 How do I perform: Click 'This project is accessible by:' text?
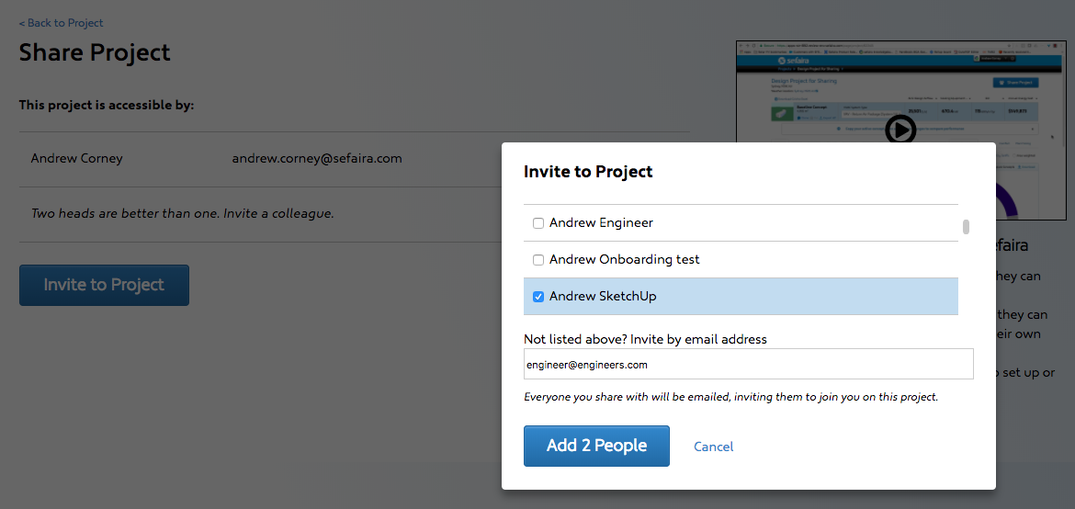click(x=107, y=106)
